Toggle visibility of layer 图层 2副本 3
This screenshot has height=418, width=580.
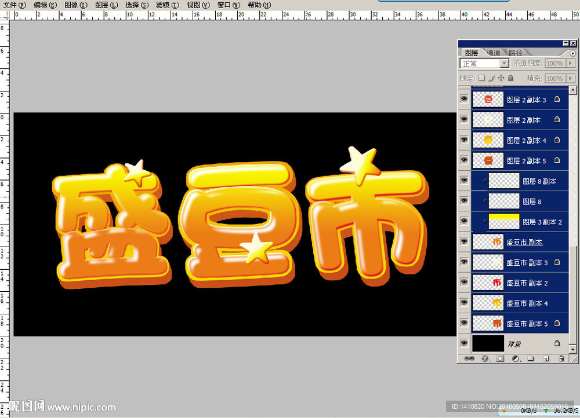463,99
